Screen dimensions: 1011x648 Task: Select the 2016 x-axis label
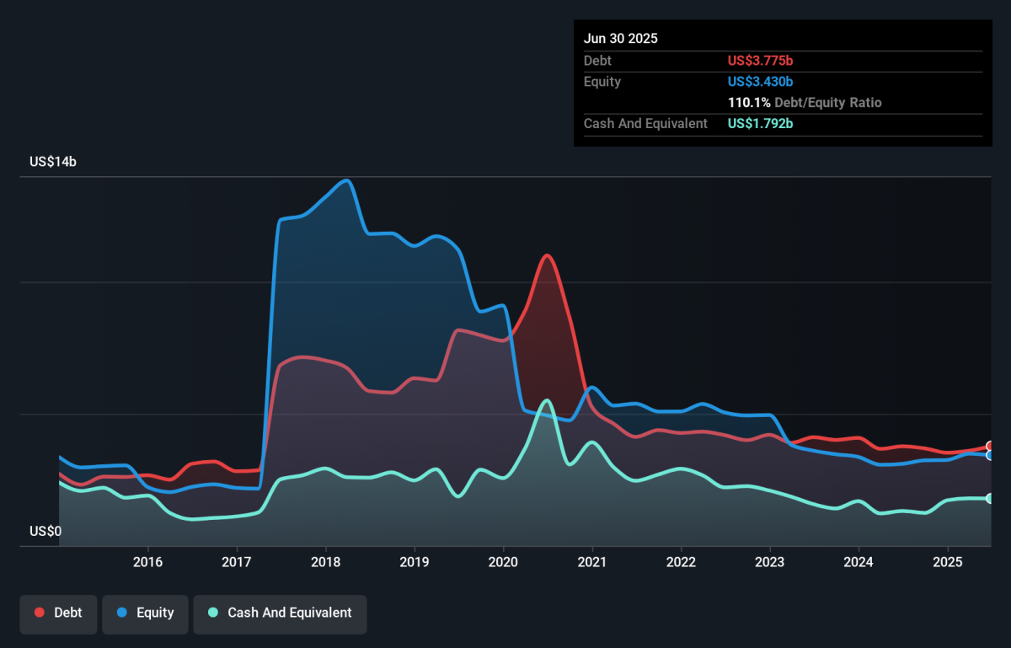(x=147, y=562)
